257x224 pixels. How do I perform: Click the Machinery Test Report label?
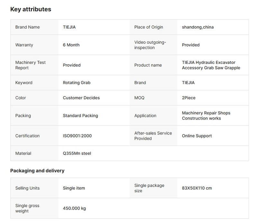coord(31,65)
